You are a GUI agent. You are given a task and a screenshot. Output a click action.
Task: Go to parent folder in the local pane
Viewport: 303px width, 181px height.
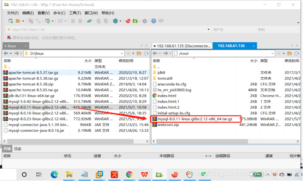point(139,53)
